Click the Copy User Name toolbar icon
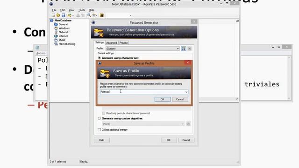The image size is (299, 168). click(x=78, y=15)
